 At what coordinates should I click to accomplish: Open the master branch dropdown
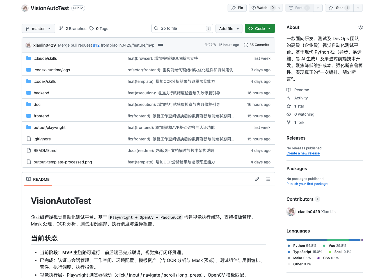[38, 28]
